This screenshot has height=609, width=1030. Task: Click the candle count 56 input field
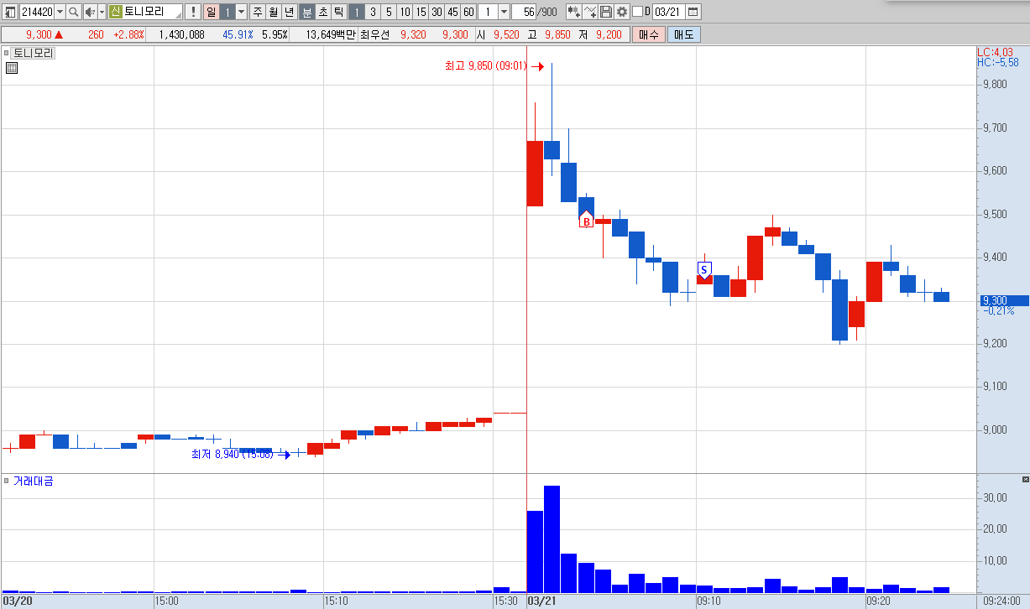pyautogui.click(x=525, y=12)
